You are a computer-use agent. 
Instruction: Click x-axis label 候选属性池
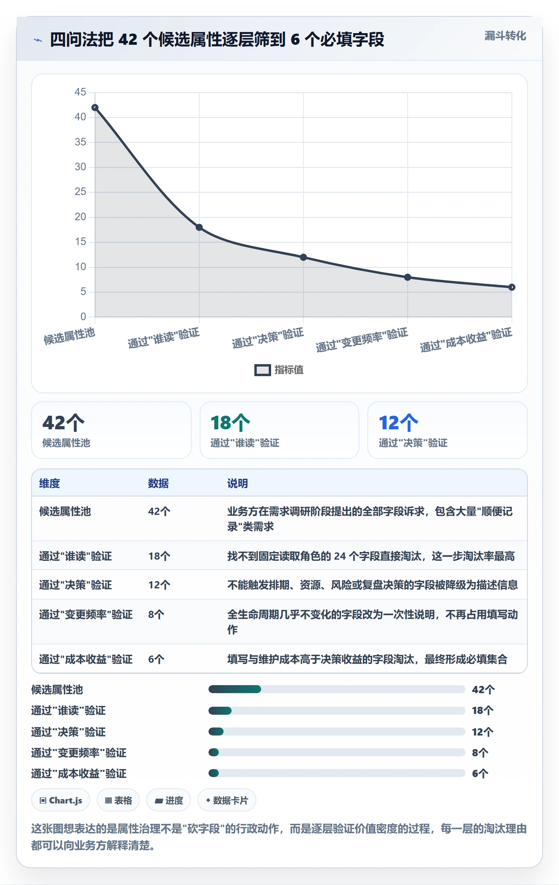pyautogui.click(x=69, y=336)
